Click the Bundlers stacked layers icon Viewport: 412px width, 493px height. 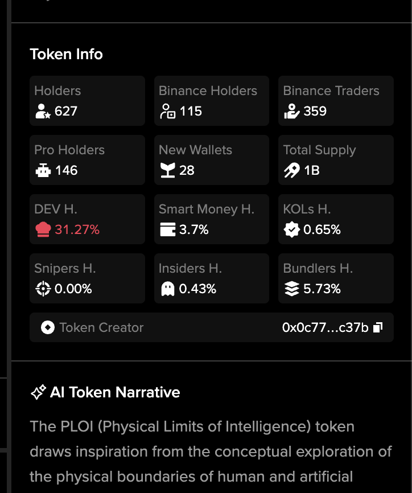(291, 289)
